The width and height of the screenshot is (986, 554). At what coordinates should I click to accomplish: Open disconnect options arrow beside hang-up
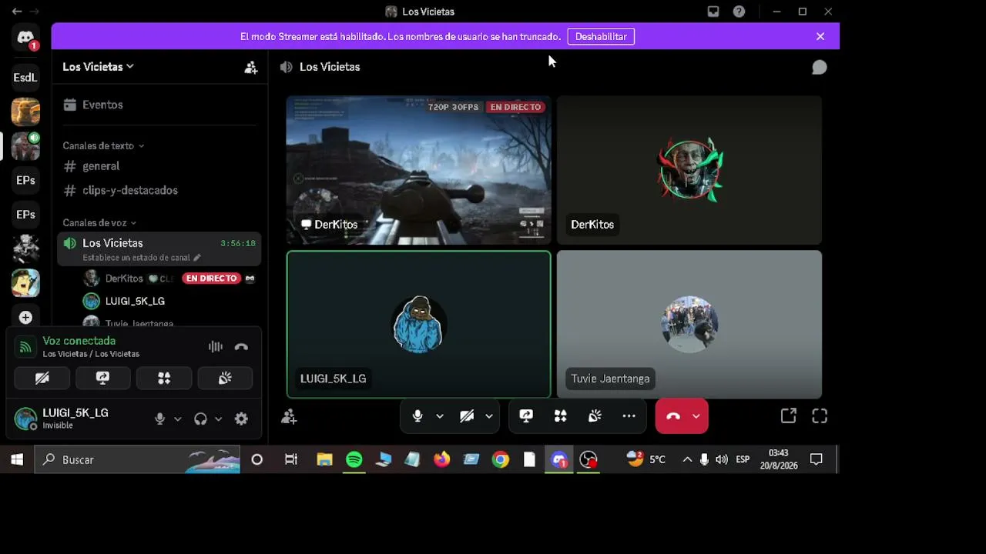pyautogui.click(x=696, y=416)
